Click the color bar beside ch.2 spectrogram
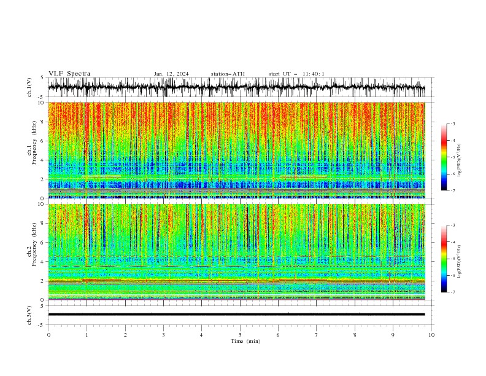 (x=444, y=259)
